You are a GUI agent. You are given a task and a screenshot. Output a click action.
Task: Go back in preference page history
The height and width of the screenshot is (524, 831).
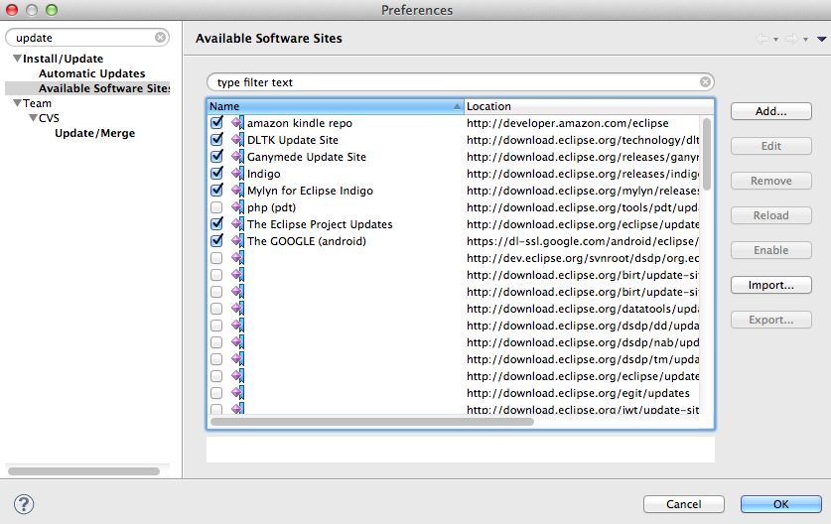(x=762, y=39)
